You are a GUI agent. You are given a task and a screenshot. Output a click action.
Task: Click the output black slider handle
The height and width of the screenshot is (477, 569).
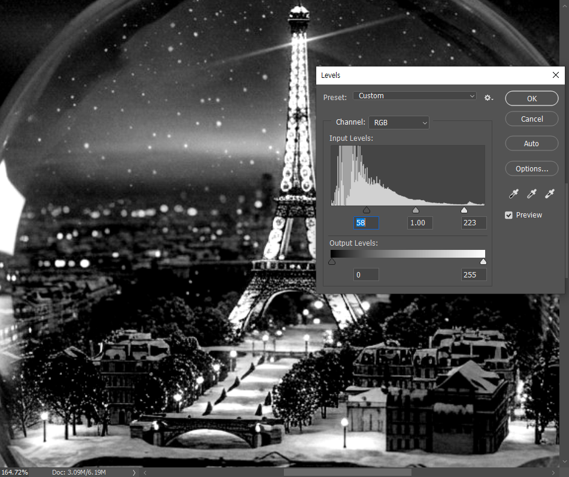click(x=332, y=262)
